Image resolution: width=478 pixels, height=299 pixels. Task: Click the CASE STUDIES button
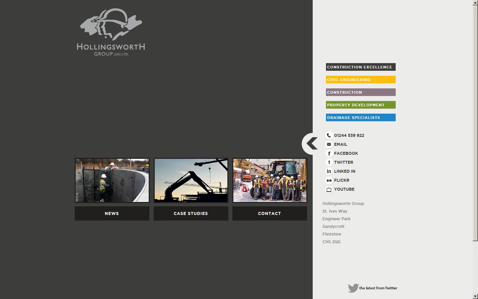click(191, 213)
